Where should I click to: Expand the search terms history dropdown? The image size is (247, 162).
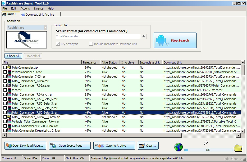(x=144, y=37)
